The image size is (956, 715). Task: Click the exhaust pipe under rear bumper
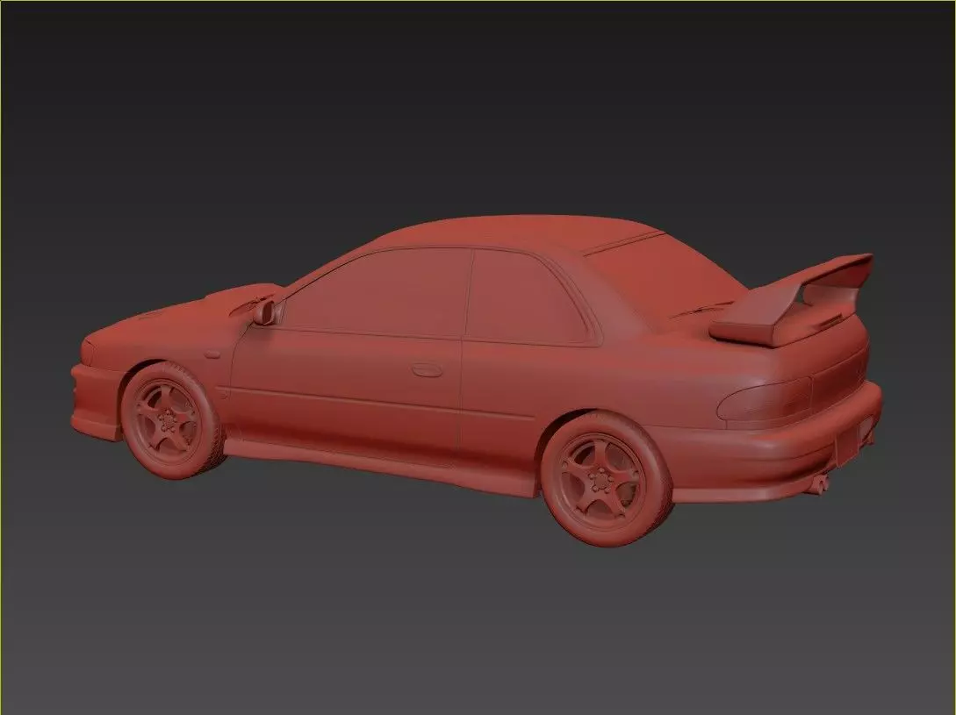click(819, 484)
